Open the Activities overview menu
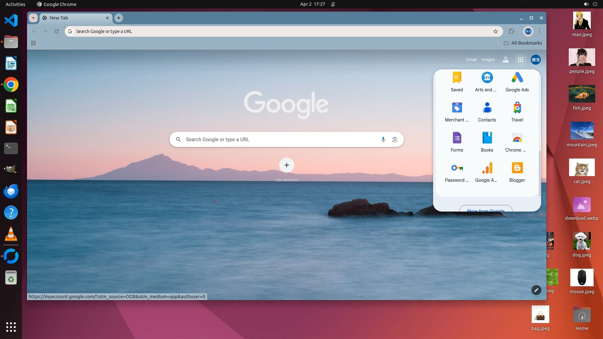This screenshot has width=603, height=339. click(x=15, y=4)
